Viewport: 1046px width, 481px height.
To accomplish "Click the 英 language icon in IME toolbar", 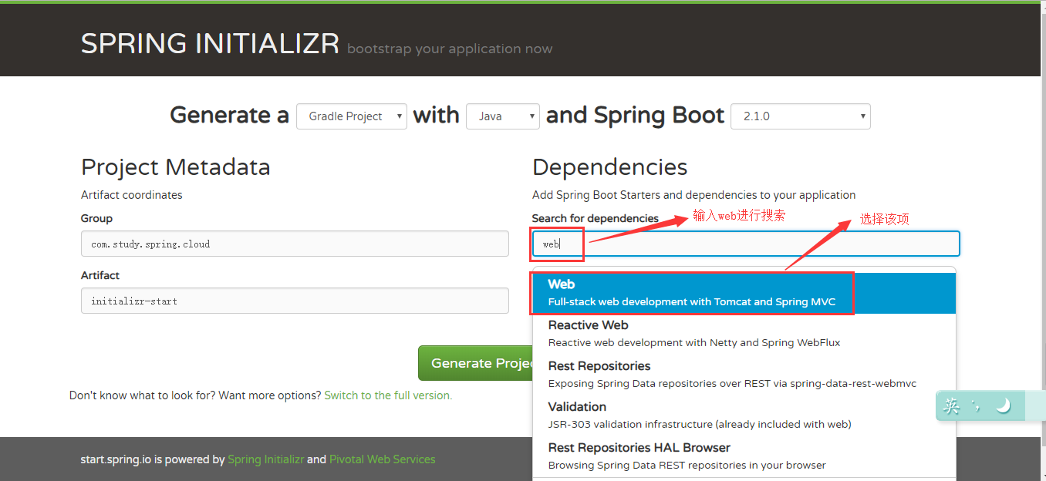I will 952,405.
